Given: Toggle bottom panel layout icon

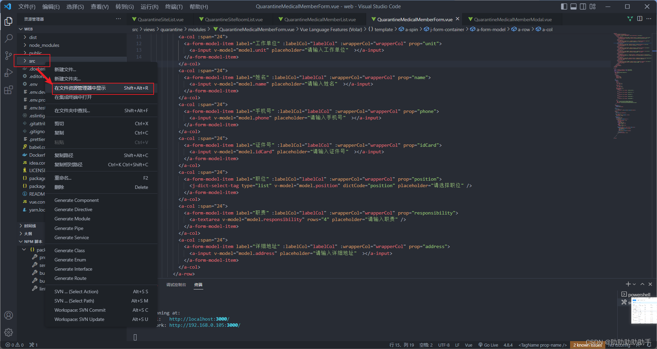Looking at the screenshot, I should tap(574, 7).
